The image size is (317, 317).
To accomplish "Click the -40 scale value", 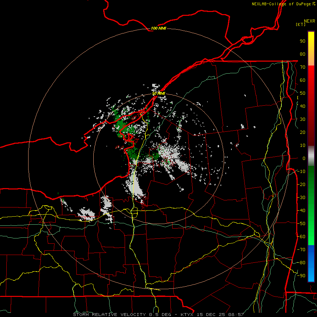I will pyautogui.click(x=301, y=211).
